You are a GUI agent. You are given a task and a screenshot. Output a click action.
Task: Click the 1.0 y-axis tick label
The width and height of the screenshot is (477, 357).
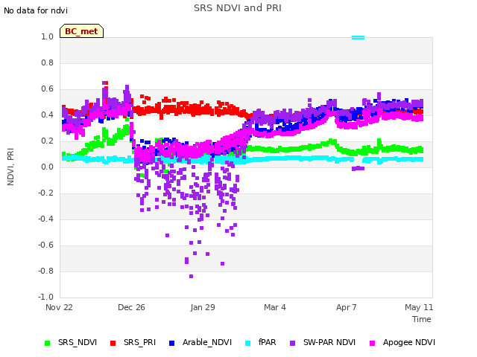(x=47, y=36)
